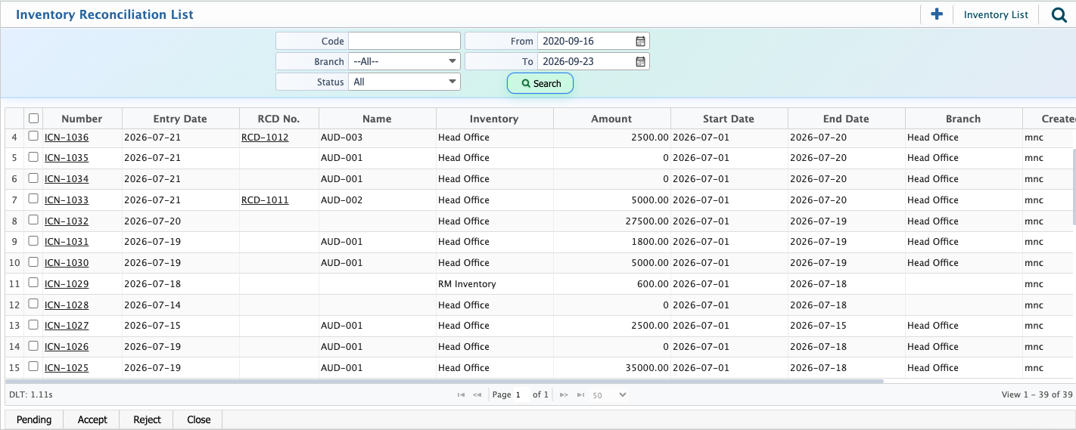Click the 27500.00 amount cell
1076x430 pixels.
point(611,221)
